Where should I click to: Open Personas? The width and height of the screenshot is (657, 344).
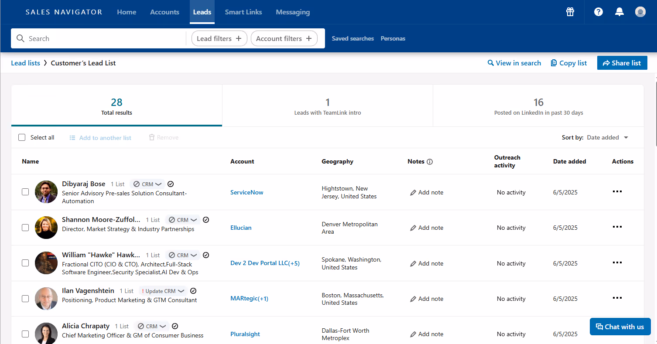pyautogui.click(x=393, y=38)
